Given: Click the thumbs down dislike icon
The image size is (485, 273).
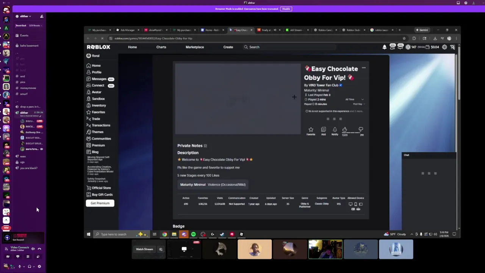Looking at the screenshot, I should click(x=361, y=129).
